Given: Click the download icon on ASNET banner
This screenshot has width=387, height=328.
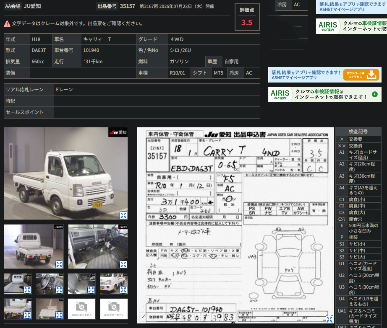Looking at the screenshot, I should click(371, 75).
